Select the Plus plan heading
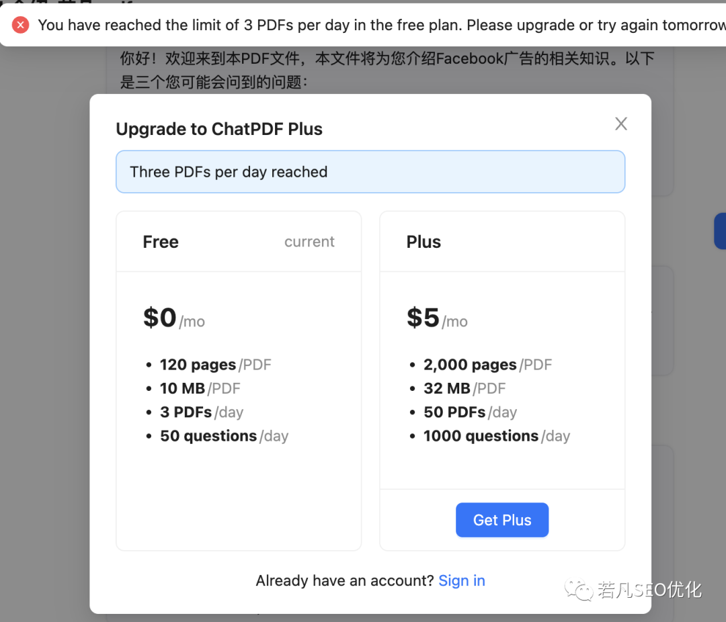 424,242
